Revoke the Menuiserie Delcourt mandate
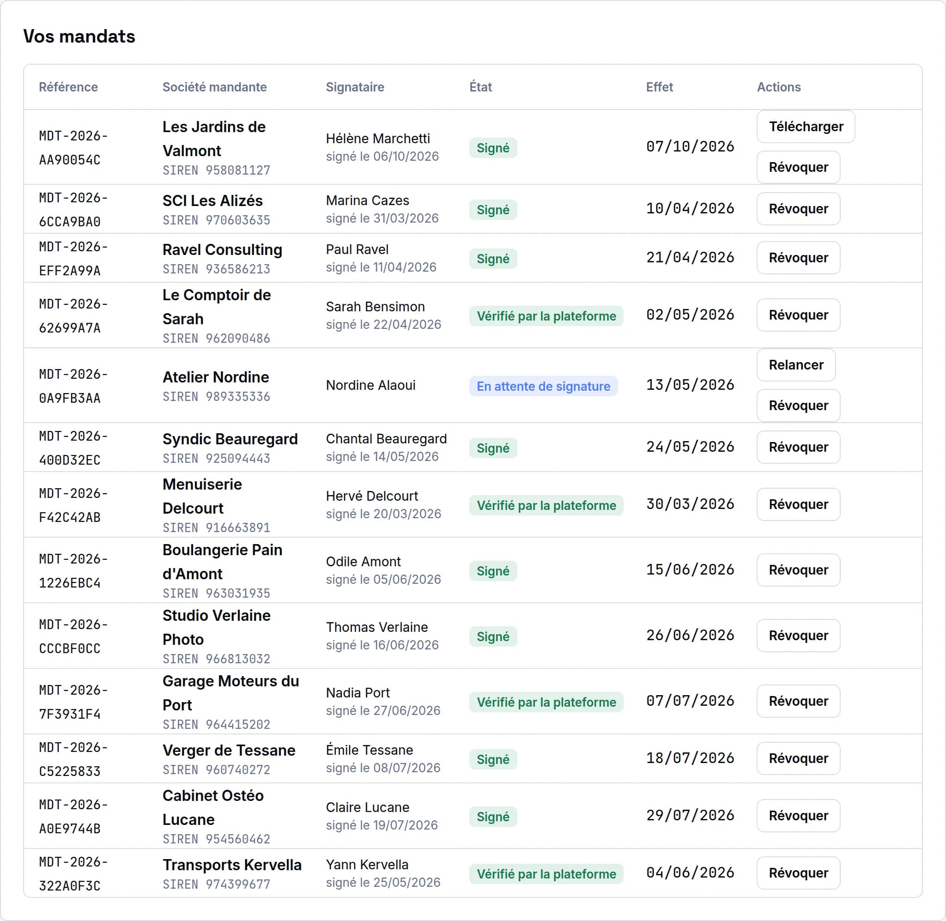This screenshot has height=921, width=946. (799, 504)
